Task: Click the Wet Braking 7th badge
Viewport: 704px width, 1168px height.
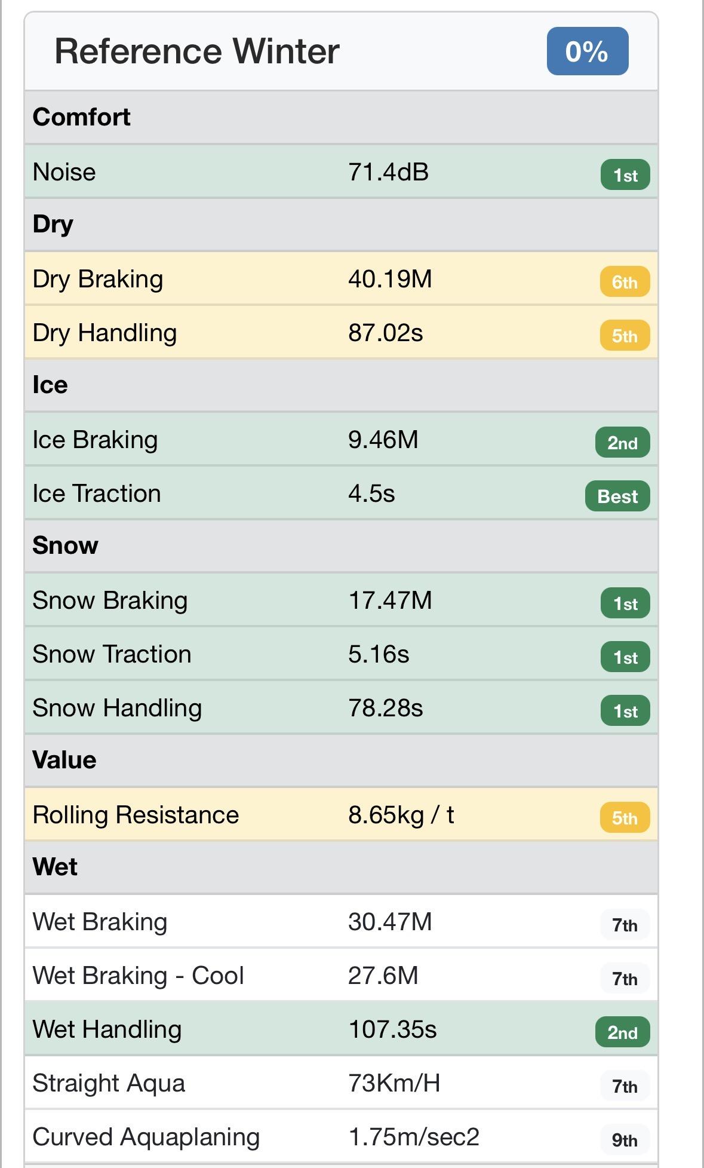Action: (x=624, y=925)
